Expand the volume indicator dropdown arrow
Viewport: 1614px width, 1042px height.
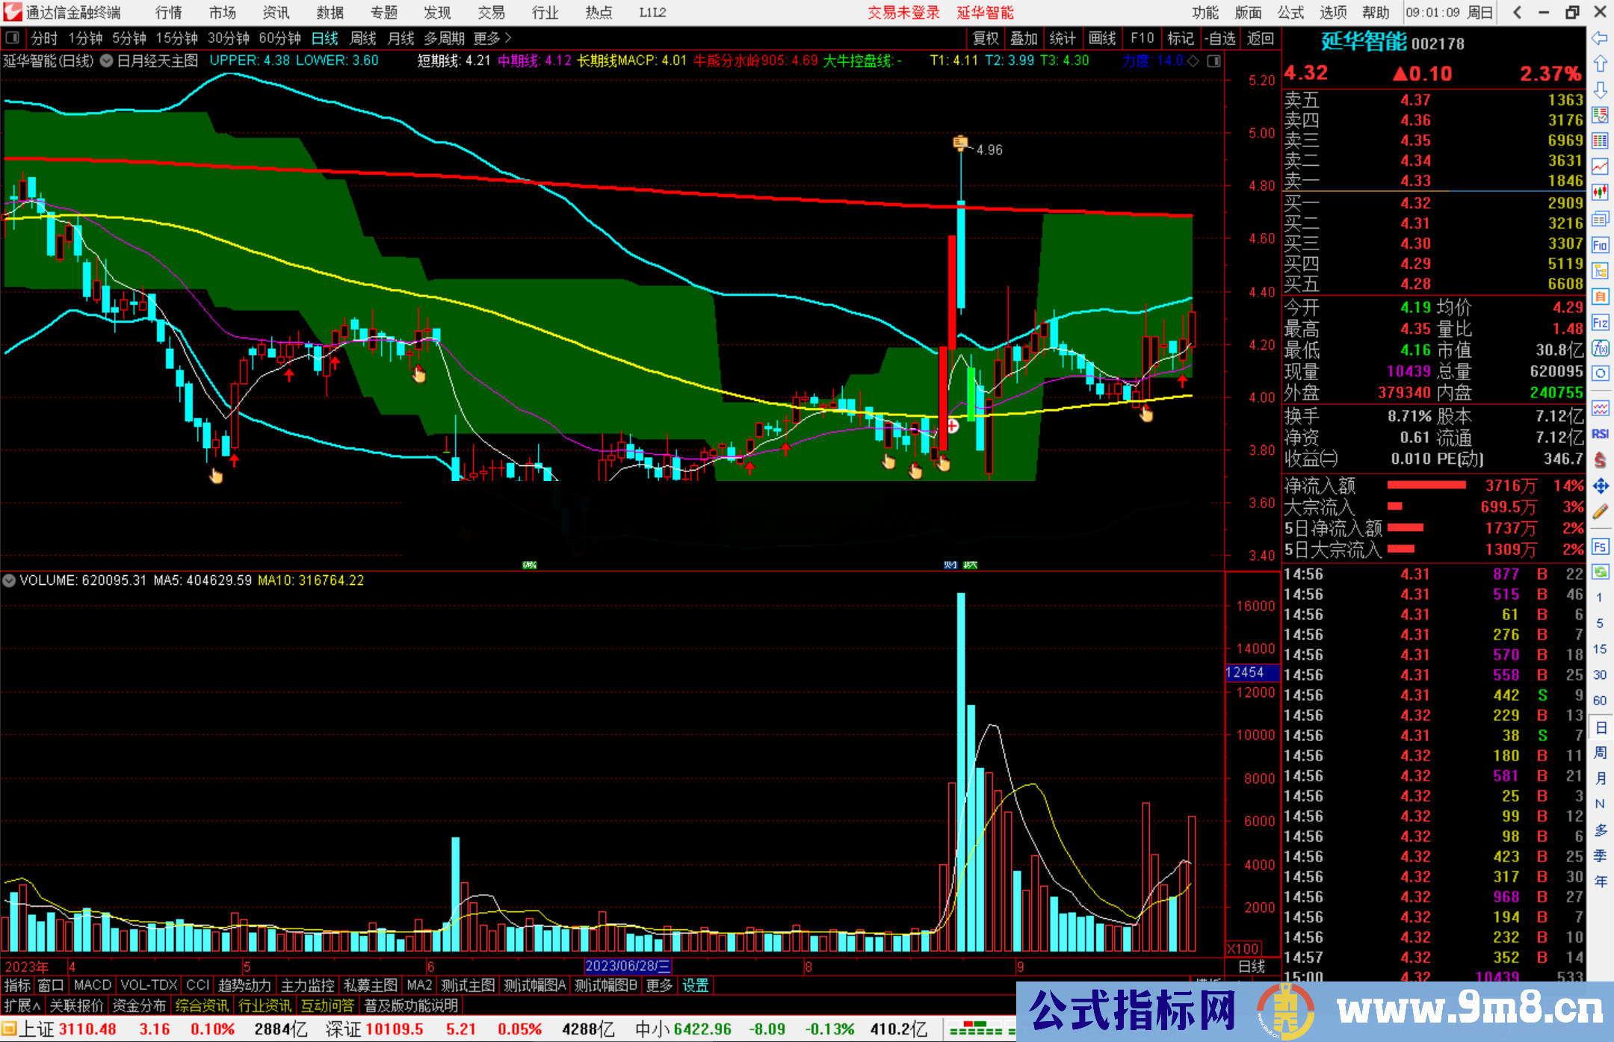tap(9, 580)
